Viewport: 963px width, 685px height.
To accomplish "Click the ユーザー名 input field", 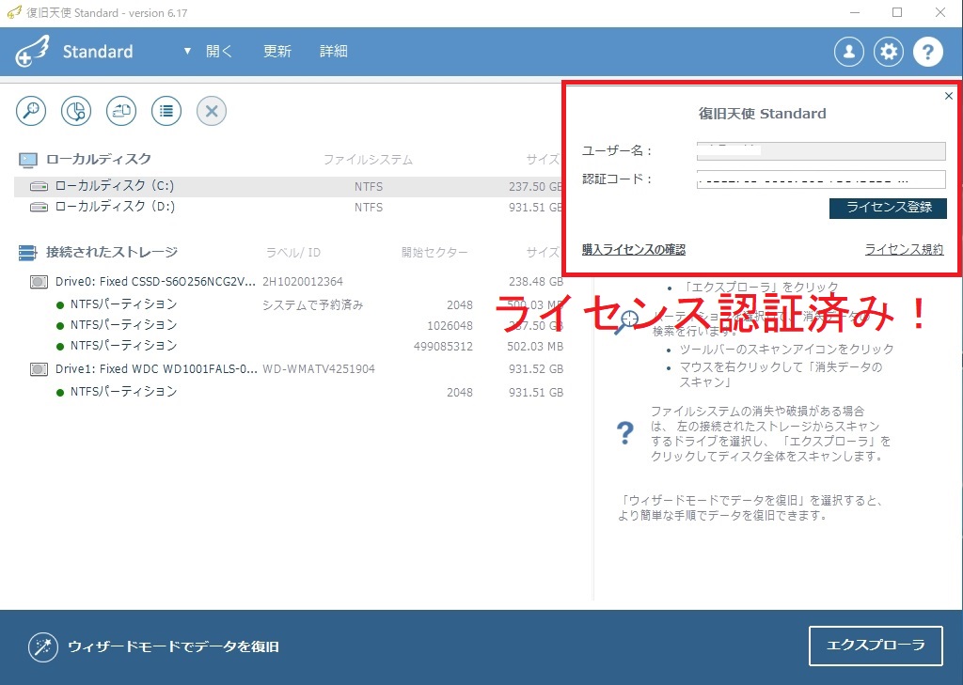I will [821, 151].
